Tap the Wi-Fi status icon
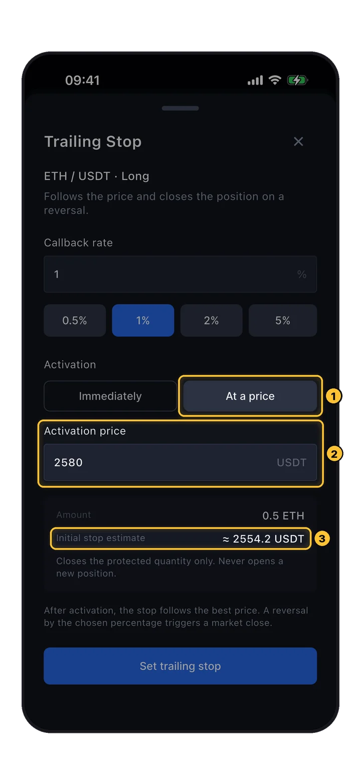The image size is (361, 784). click(x=275, y=80)
